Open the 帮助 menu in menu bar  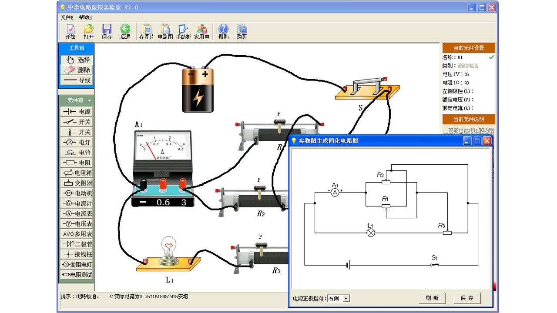85,17
